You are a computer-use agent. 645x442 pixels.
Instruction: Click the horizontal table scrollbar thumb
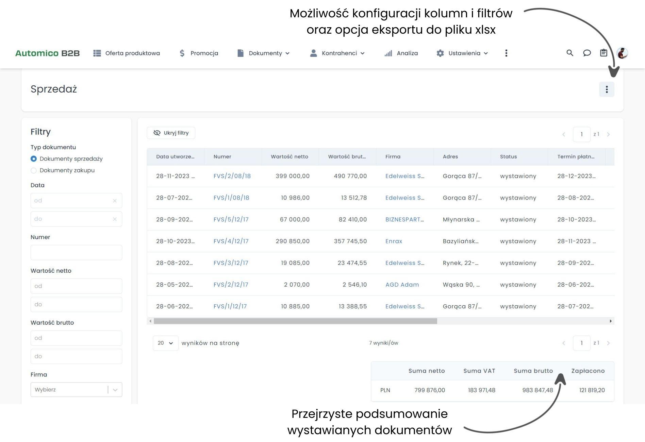(x=295, y=321)
